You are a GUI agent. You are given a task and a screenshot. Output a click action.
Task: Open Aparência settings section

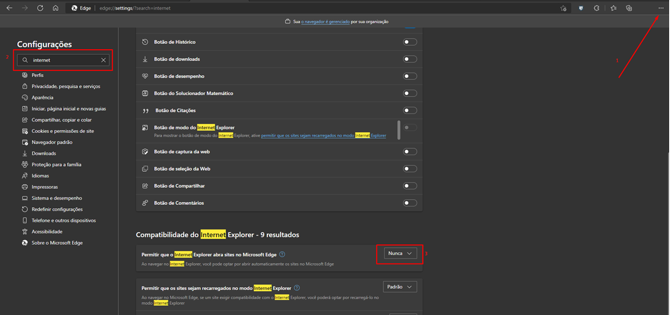(x=42, y=98)
